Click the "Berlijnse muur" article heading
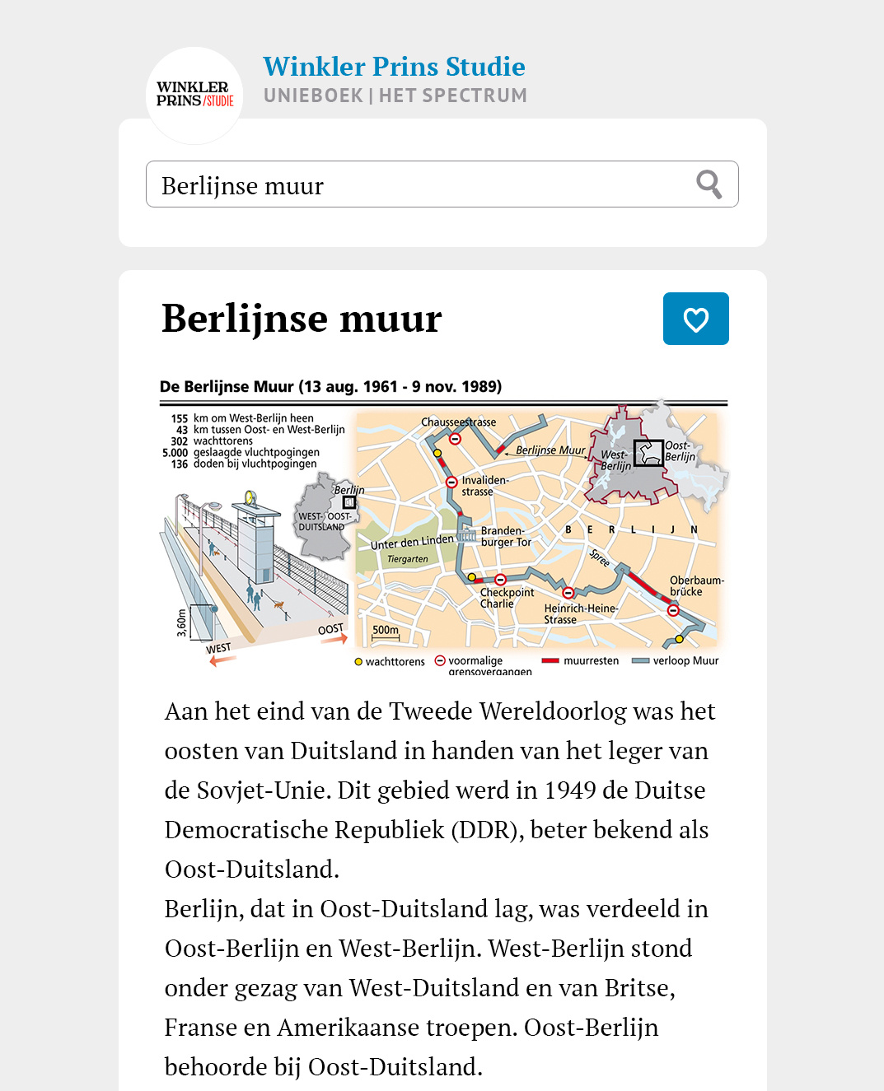The image size is (884, 1091). pos(302,319)
